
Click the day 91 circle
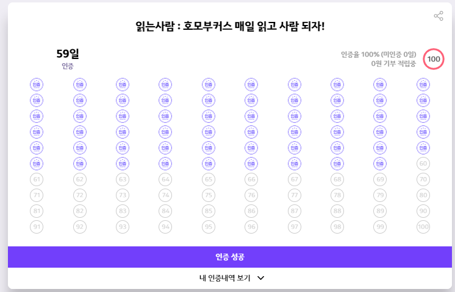37,226
